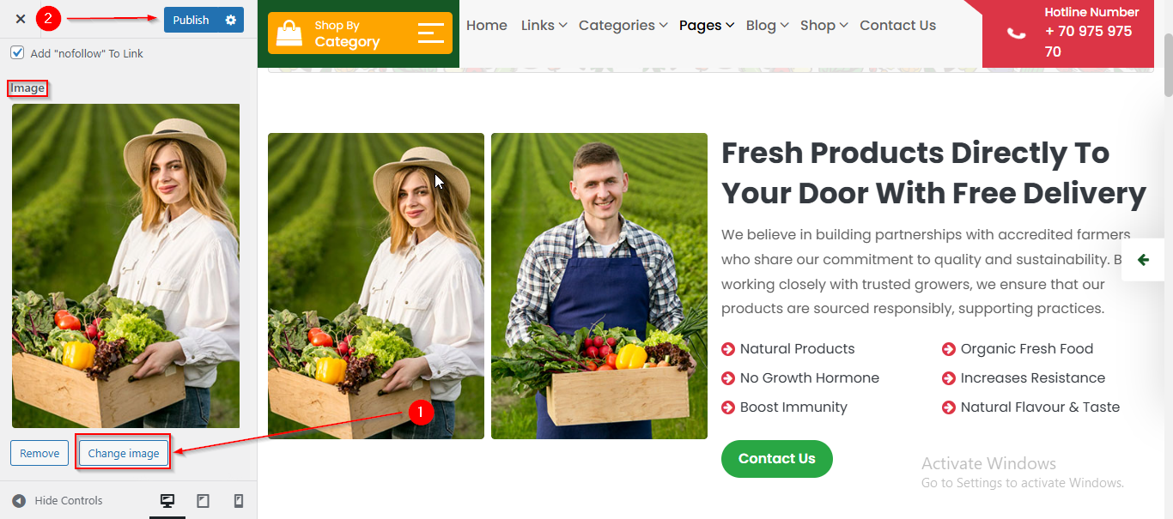Switch to desktop preview icon
The image size is (1173, 519).
coord(167,501)
